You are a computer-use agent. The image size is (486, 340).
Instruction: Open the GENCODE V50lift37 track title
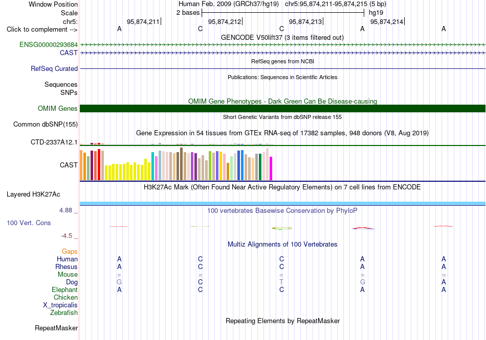pyautogui.click(x=282, y=37)
